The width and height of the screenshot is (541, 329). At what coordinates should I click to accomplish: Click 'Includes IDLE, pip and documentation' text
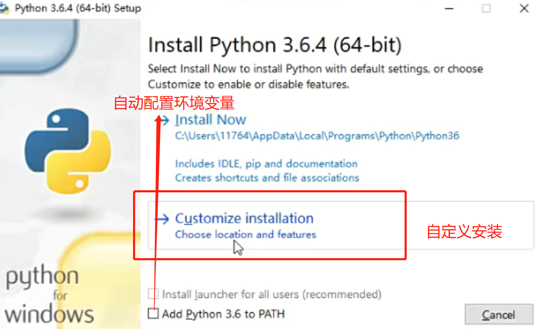(x=266, y=164)
